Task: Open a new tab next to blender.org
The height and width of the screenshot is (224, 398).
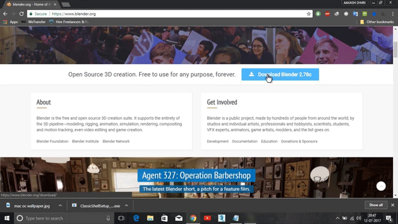Action: point(66,4)
